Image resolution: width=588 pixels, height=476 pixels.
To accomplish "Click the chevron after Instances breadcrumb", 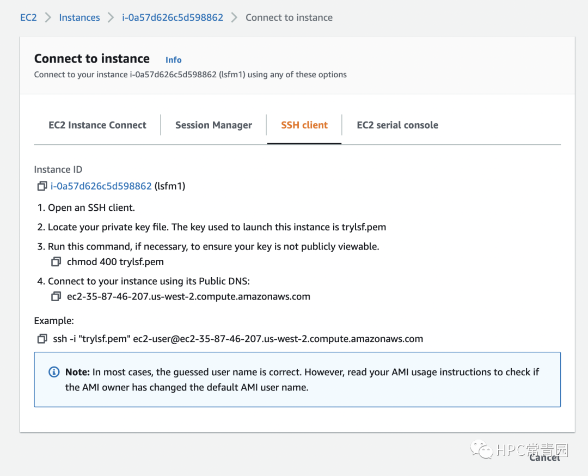I will pos(111,17).
